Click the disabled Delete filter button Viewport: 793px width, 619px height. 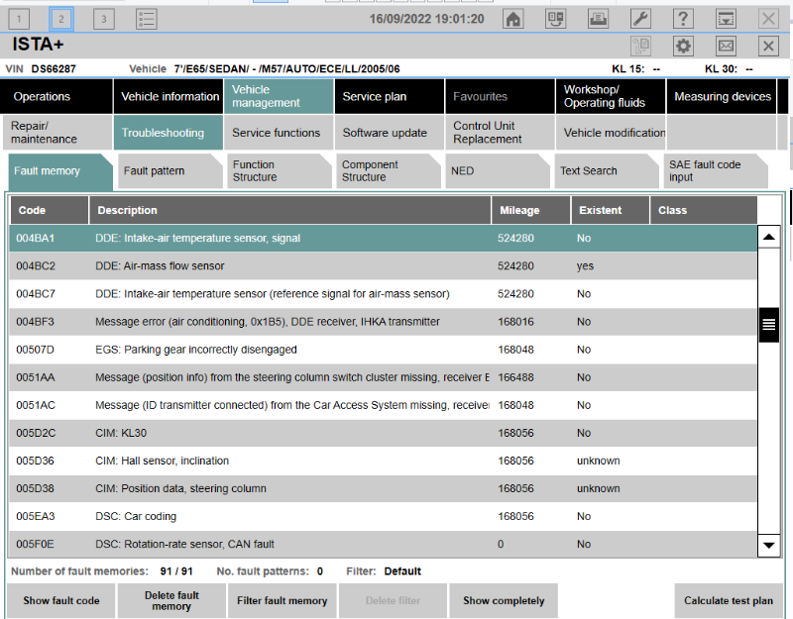pyautogui.click(x=393, y=601)
